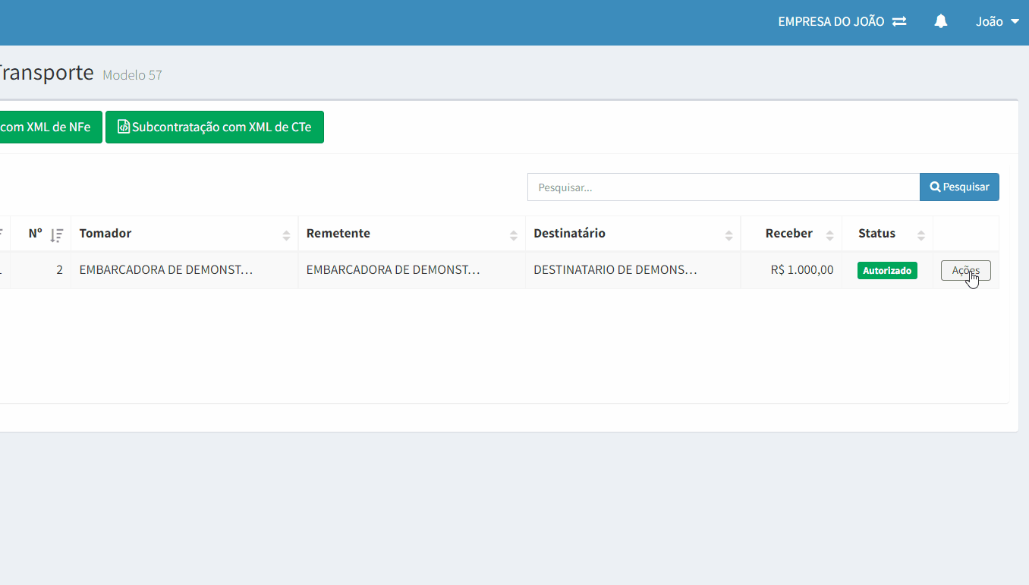Click the R$ 1.000,00 amount cell
This screenshot has height=585, width=1029.
(801, 270)
